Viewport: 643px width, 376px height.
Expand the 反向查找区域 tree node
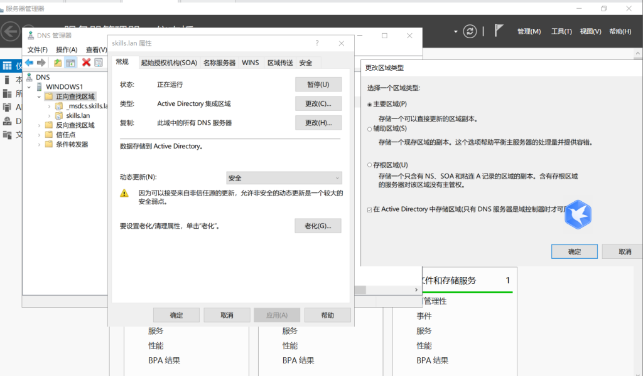tap(40, 125)
